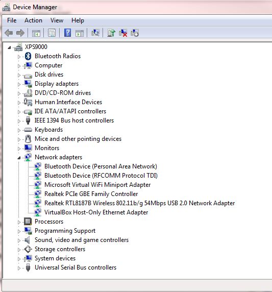
Task: Click the Update Driver Software icon
Action: (x=111, y=33)
